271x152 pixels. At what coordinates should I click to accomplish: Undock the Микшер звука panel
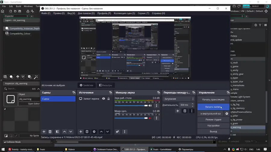tap(159, 93)
